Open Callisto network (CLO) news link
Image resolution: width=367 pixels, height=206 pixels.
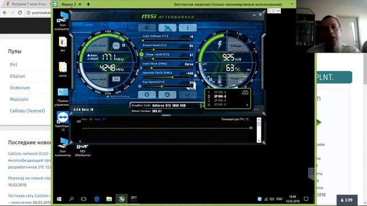29,160
